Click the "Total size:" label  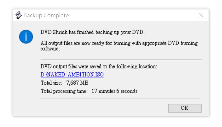[x=51, y=83]
